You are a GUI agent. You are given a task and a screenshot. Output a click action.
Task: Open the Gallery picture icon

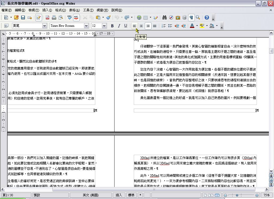coord(178,17)
